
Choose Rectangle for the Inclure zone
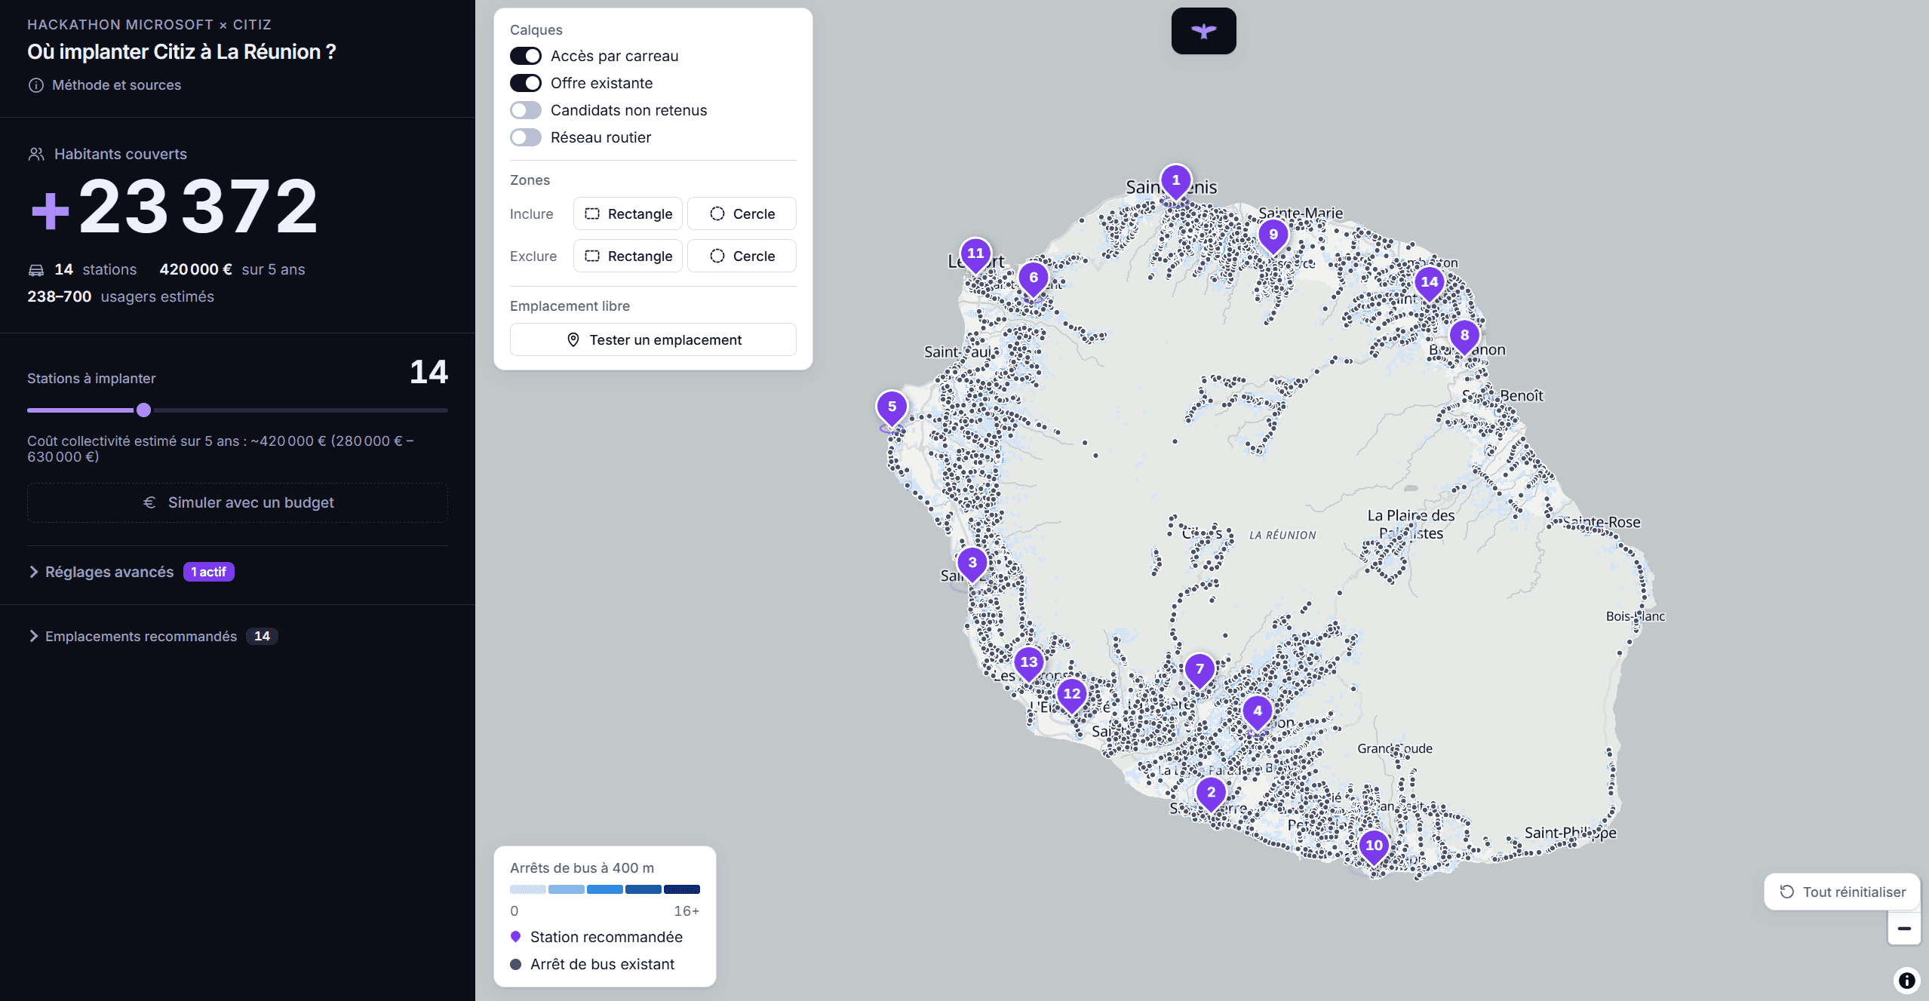point(628,213)
